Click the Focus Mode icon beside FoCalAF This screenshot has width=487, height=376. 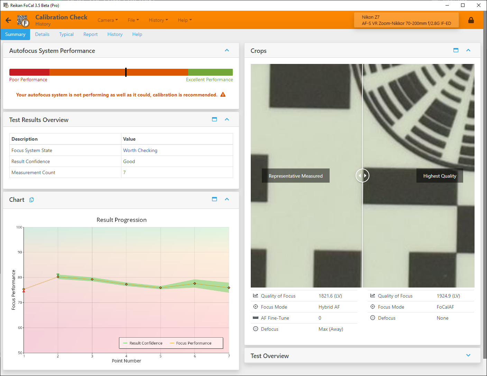tap(373, 307)
